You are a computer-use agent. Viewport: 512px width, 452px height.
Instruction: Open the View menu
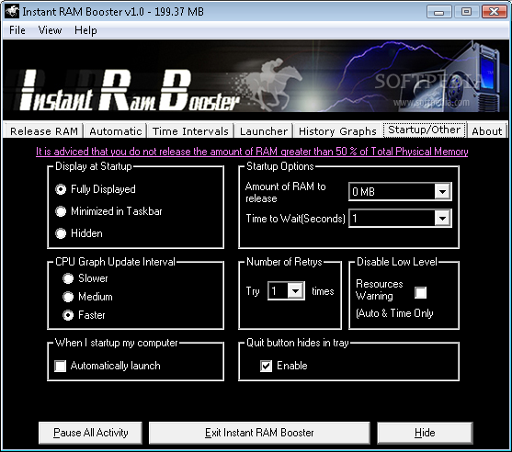tap(50, 30)
